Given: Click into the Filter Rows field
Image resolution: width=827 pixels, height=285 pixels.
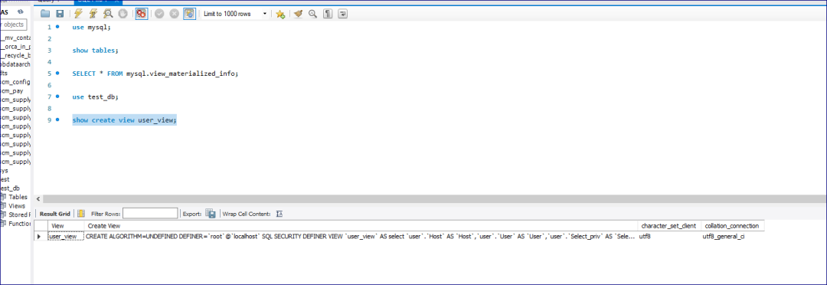Looking at the screenshot, I should coord(150,213).
